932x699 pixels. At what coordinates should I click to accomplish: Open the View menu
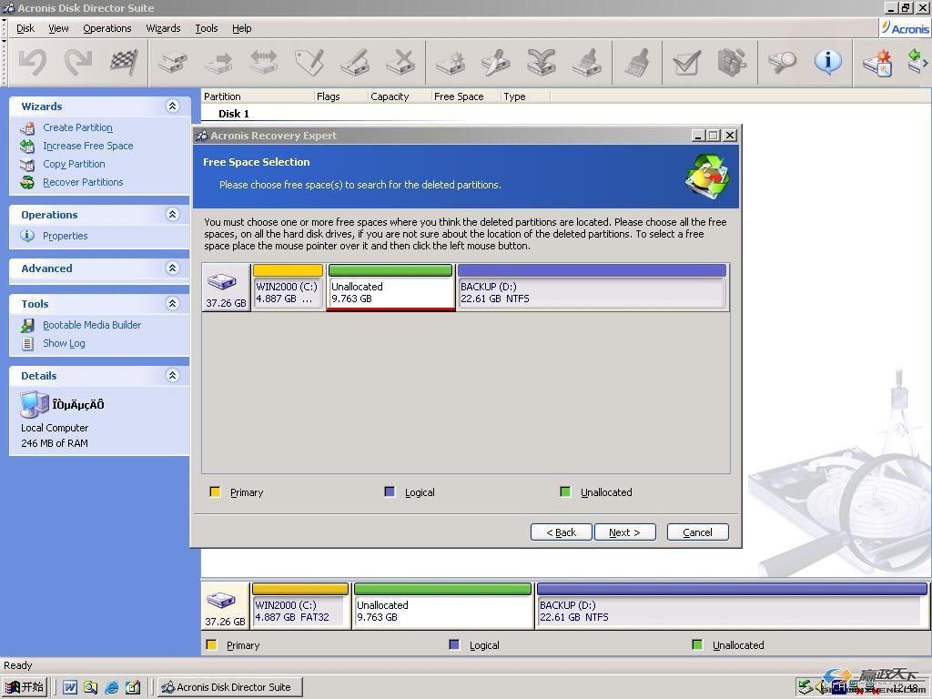point(58,28)
